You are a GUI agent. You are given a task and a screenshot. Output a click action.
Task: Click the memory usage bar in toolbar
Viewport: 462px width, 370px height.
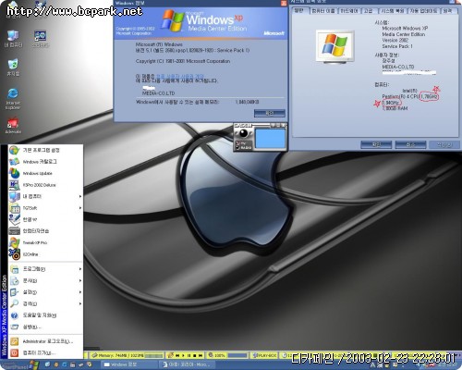pos(153,355)
